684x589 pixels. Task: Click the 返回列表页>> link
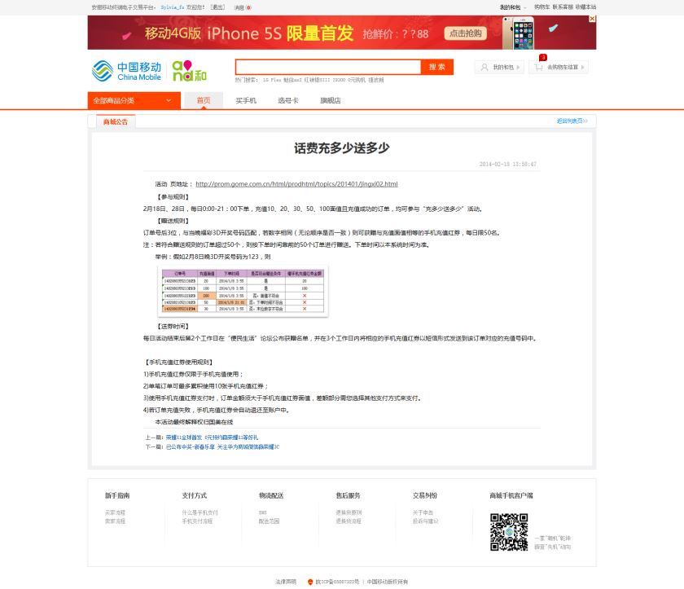pos(572,121)
